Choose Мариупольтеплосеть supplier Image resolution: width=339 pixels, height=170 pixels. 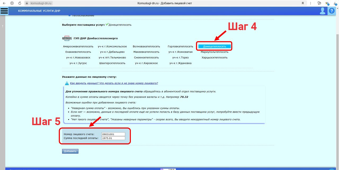[x=215, y=52]
